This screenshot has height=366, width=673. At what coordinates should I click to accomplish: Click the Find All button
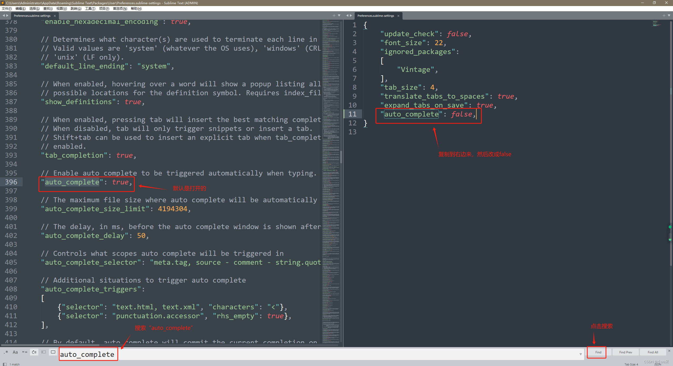(x=652, y=352)
